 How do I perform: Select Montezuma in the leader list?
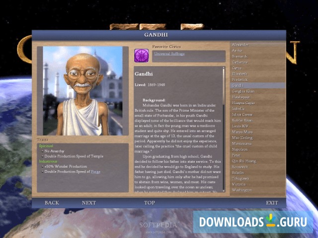pyautogui.click(x=257, y=144)
